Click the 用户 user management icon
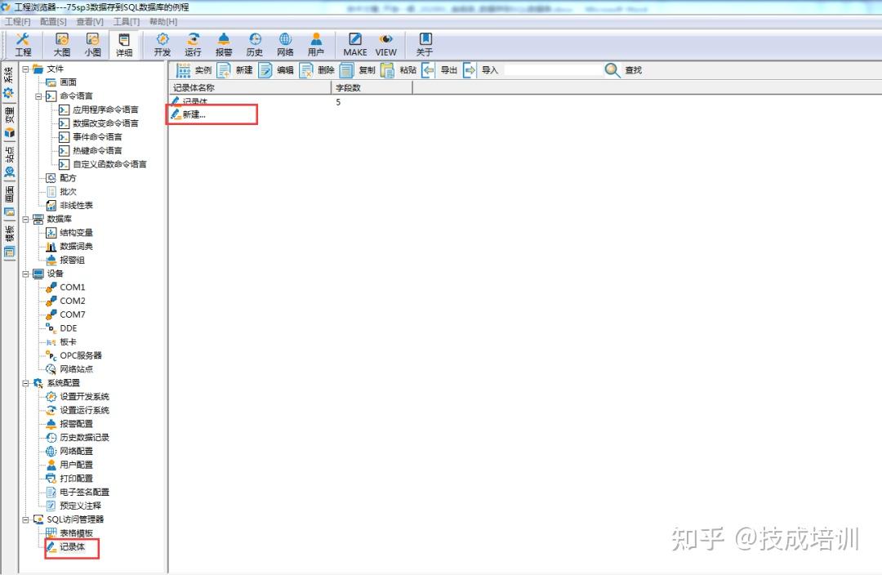 316,42
